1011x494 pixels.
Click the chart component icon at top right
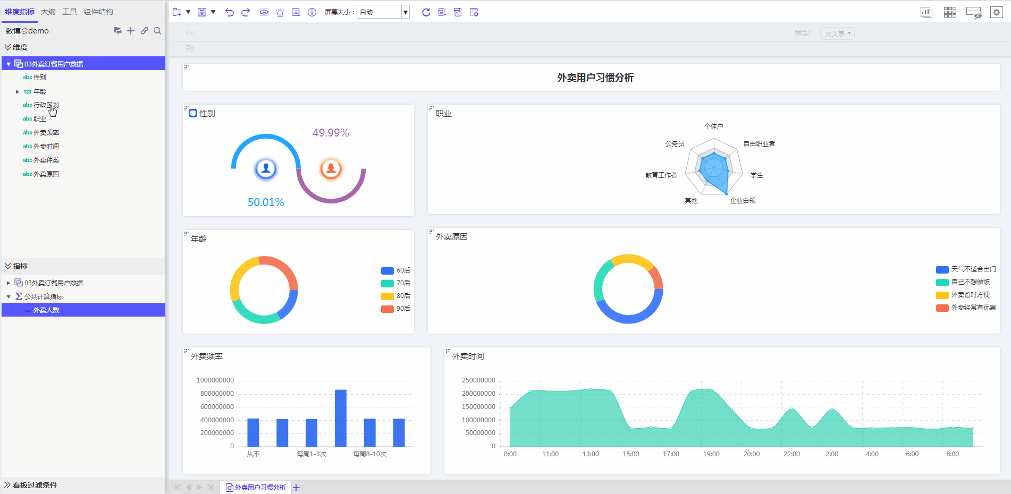coord(926,12)
